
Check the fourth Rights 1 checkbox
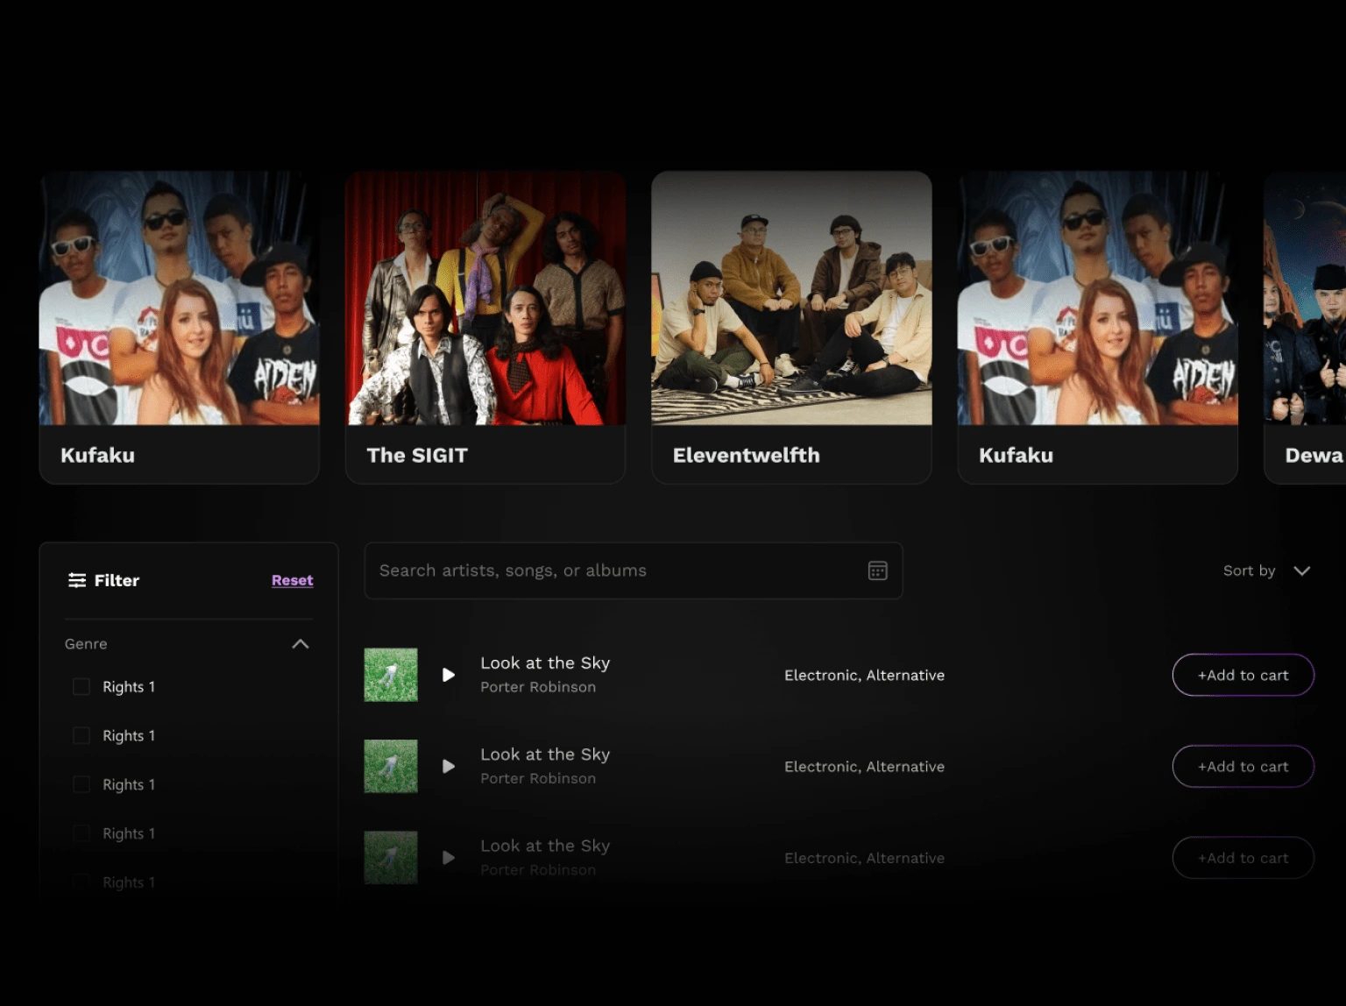pos(81,833)
